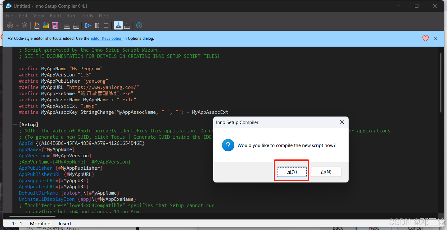Terminate run with the square stop icon
This screenshot has width=447, height=230.
pos(106,25)
